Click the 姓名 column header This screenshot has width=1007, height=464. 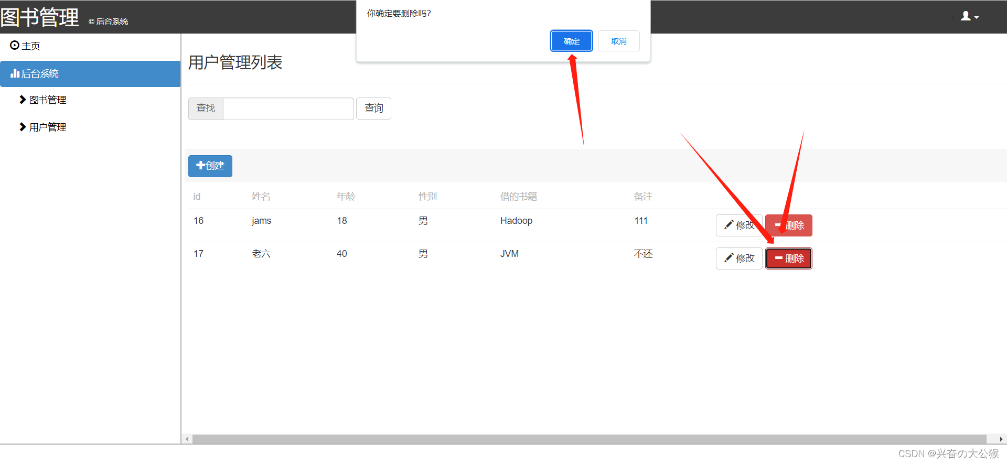point(261,197)
